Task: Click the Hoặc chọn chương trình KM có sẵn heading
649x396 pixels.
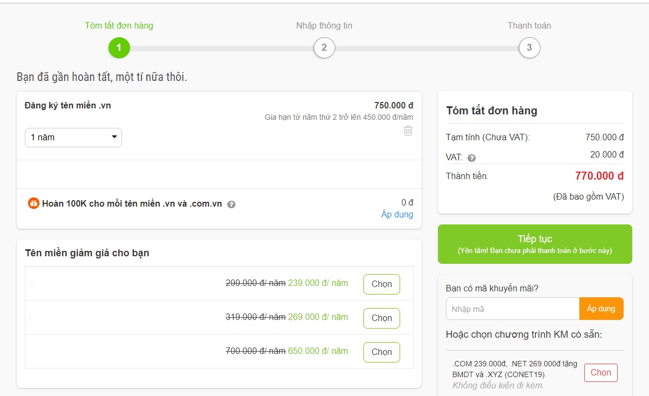Action: pos(524,334)
